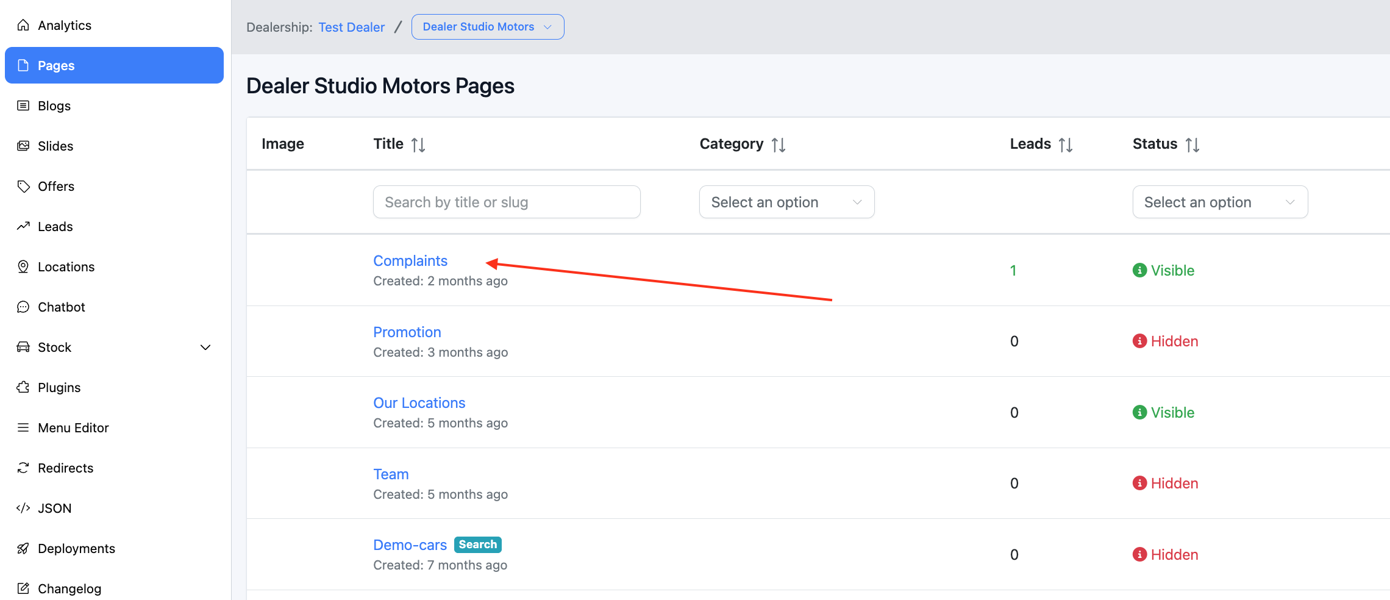Click the search by title or slug field
The width and height of the screenshot is (1390, 600).
507,202
